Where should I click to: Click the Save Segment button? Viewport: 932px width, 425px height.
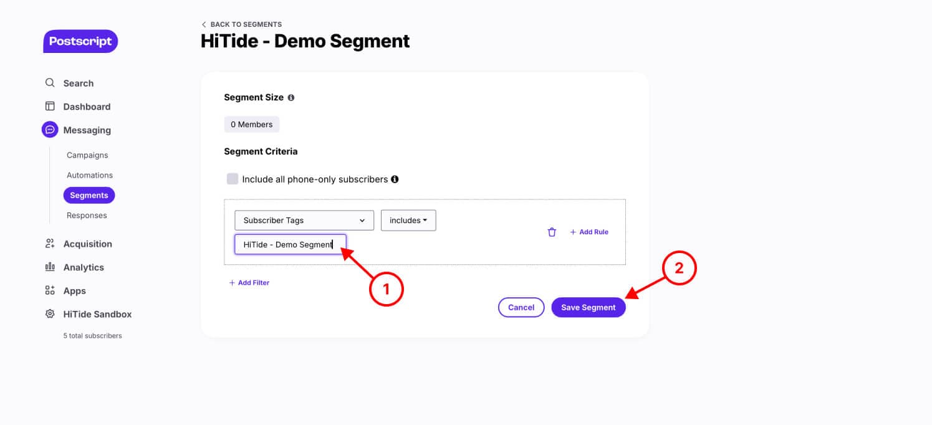(x=589, y=307)
